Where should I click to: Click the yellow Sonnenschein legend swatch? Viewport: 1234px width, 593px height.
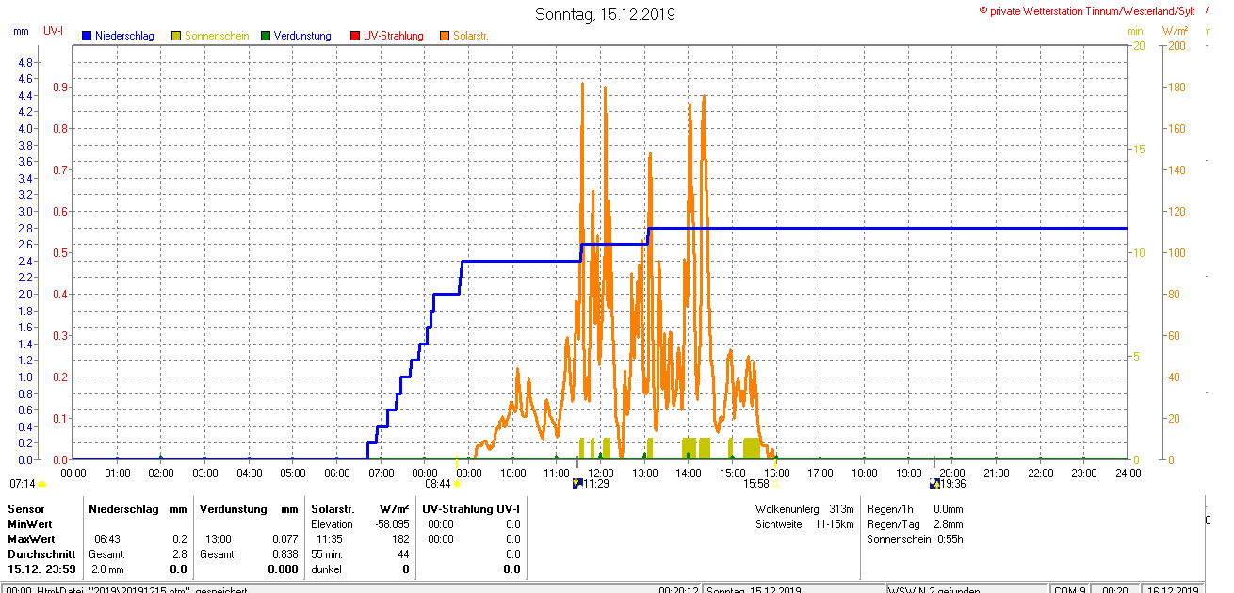[x=176, y=36]
